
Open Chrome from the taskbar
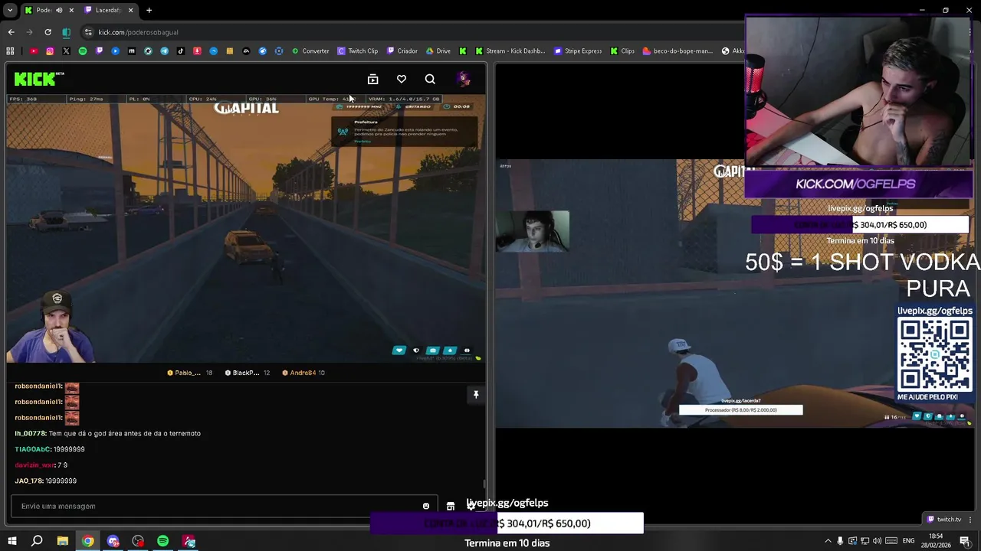point(88,541)
